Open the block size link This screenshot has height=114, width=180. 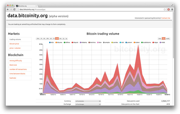(13, 65)
